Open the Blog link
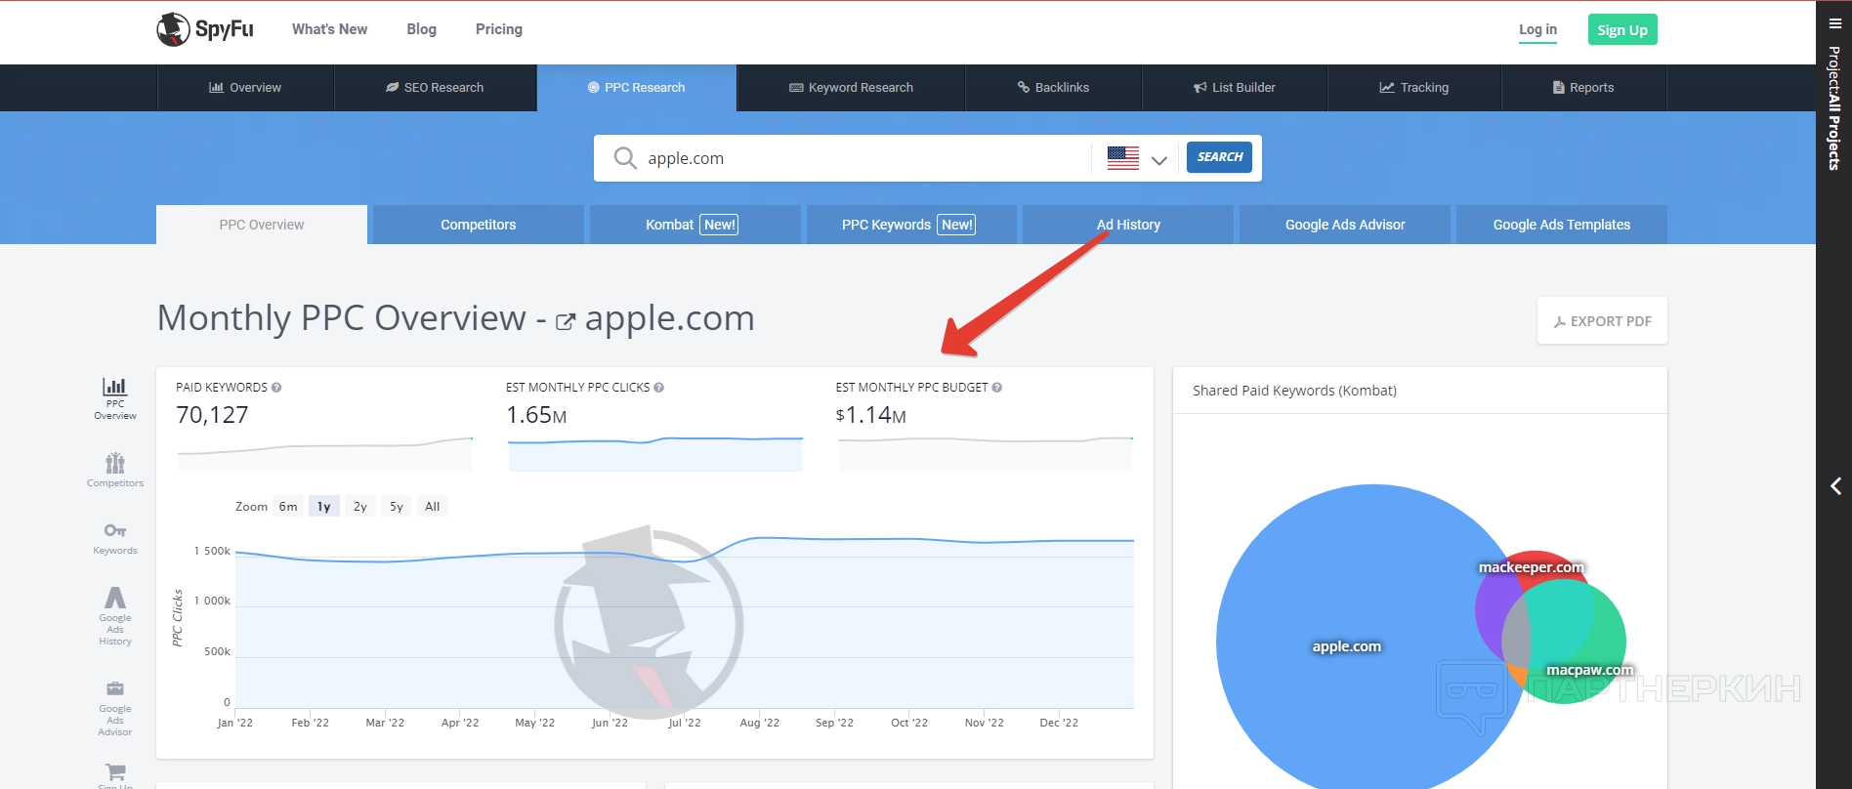This screenshot has height=789, width=1852. coord(421,29)
